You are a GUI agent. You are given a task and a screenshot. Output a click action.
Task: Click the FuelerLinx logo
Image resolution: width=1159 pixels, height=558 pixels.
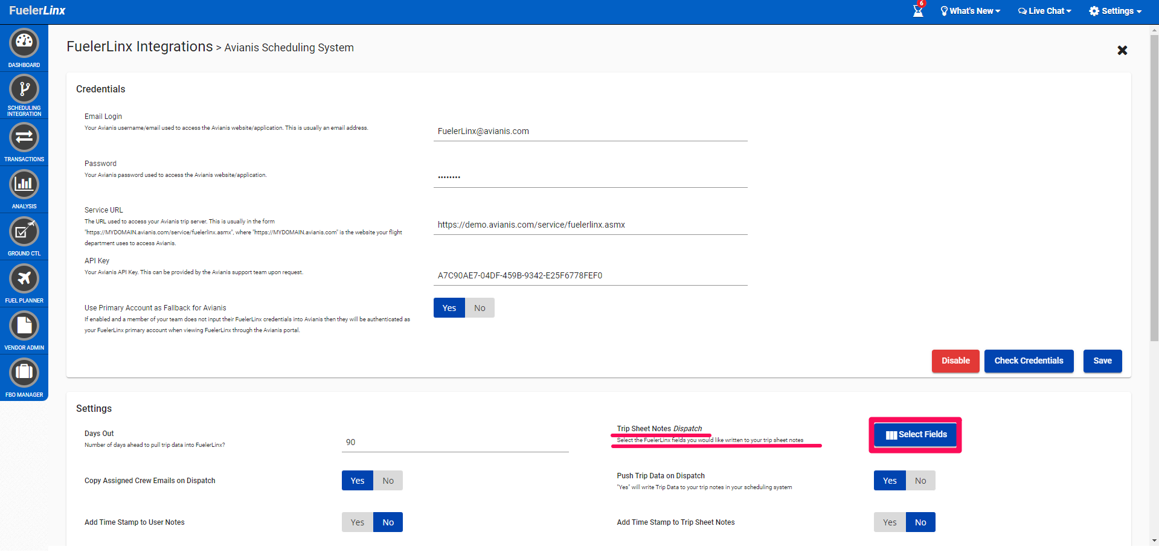tap(37, 10)
